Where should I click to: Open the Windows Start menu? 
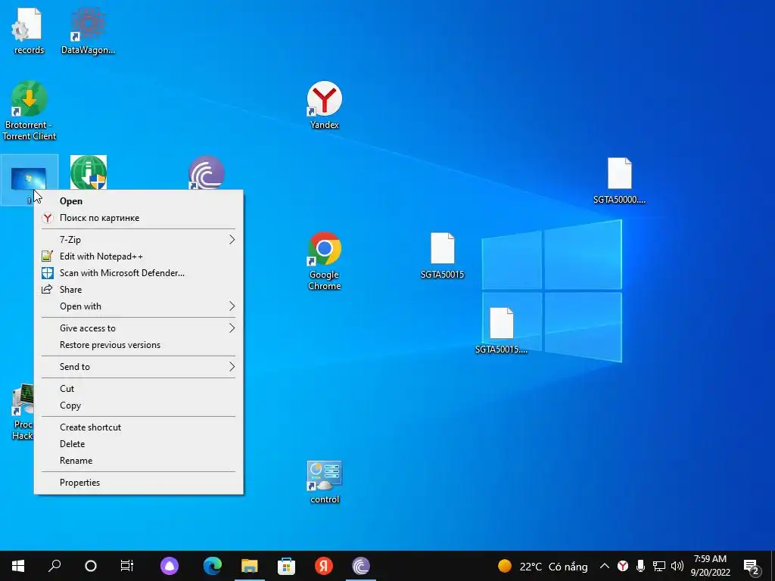coord(18,566)
